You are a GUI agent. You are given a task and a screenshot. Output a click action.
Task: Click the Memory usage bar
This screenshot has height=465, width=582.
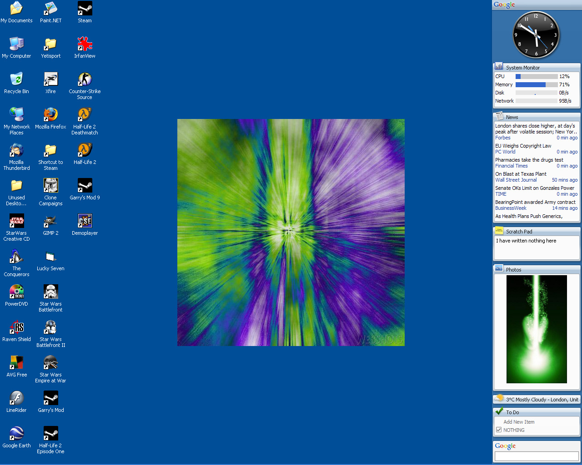pyautogui.click(x=537, y=84)
